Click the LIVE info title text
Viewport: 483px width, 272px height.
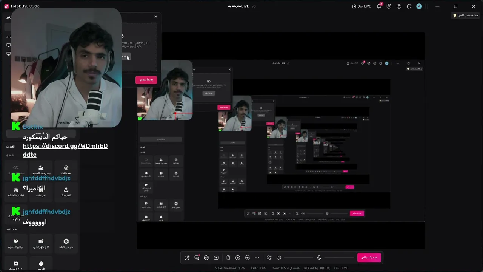238,6
